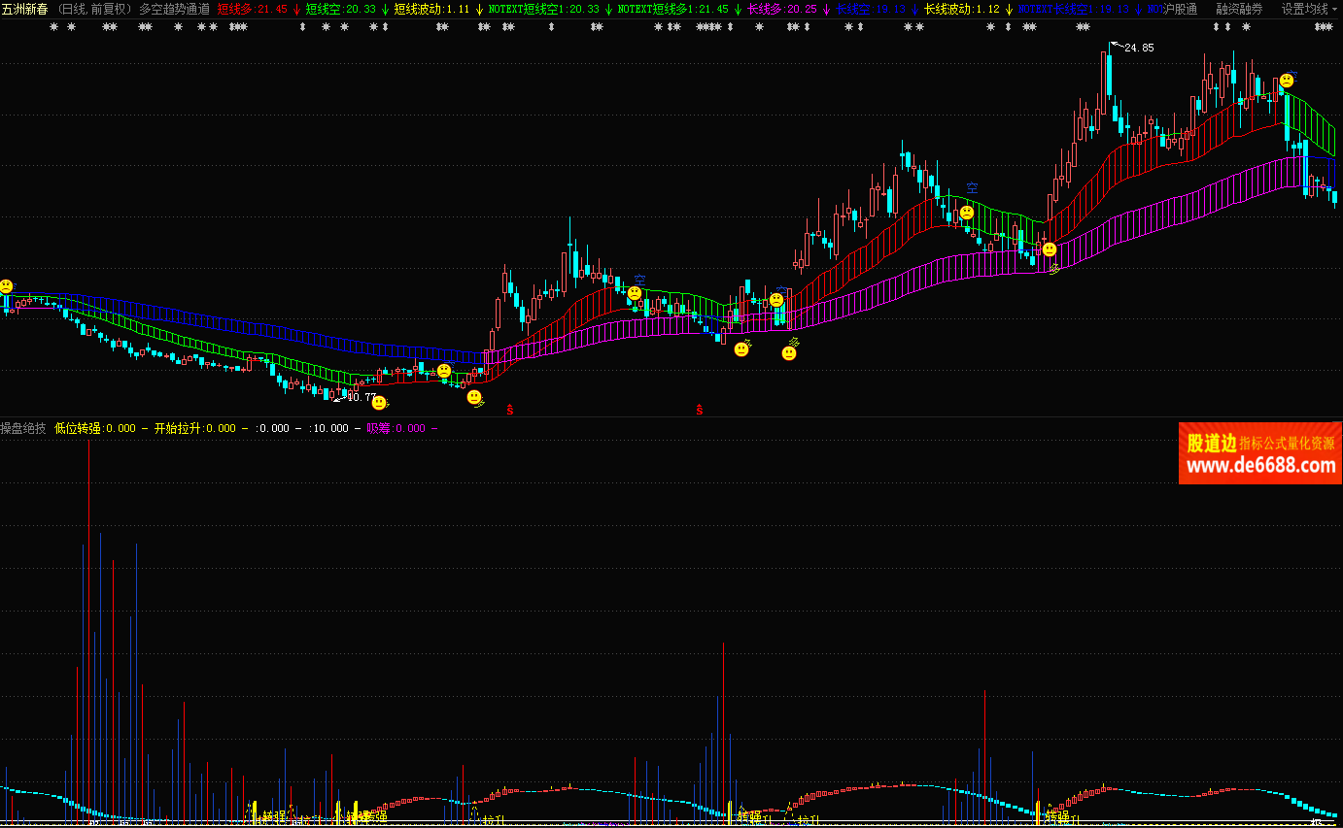Click the smiley face below the first blue 空 marker

[635, 293]
